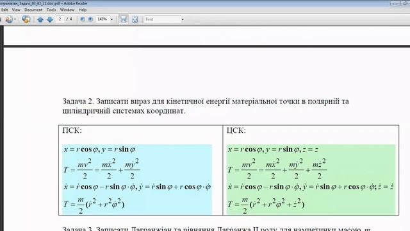Viewport: 410px width, 231px height.
Task: Toggle scrolling page fit-width mode icon
Action: point(123,19)
